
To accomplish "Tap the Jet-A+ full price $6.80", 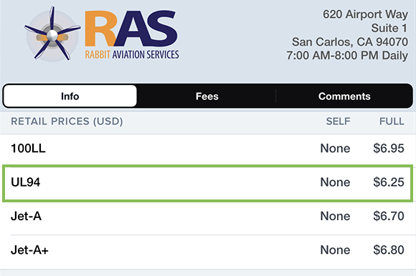I will pyautogui.click(x=389, y=250).
